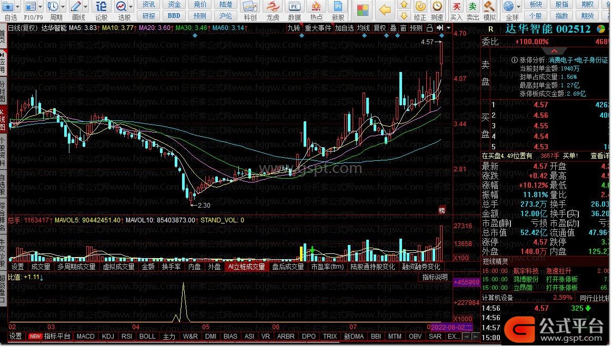612x347 pixels.
Task: Select the MACD indicator tab
Action: 85,336
